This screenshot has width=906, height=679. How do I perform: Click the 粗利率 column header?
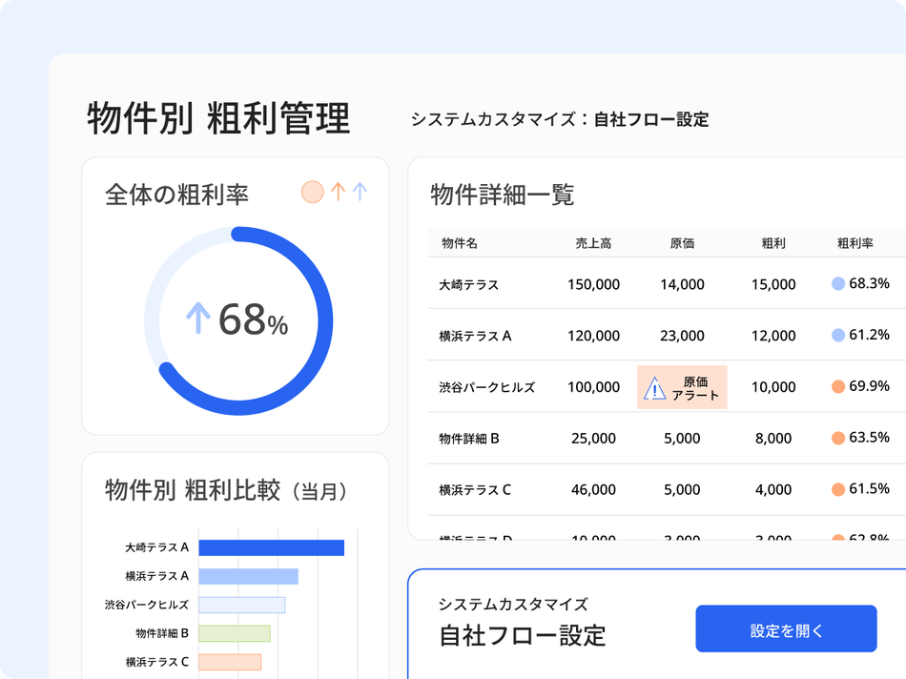pos(855,243)
